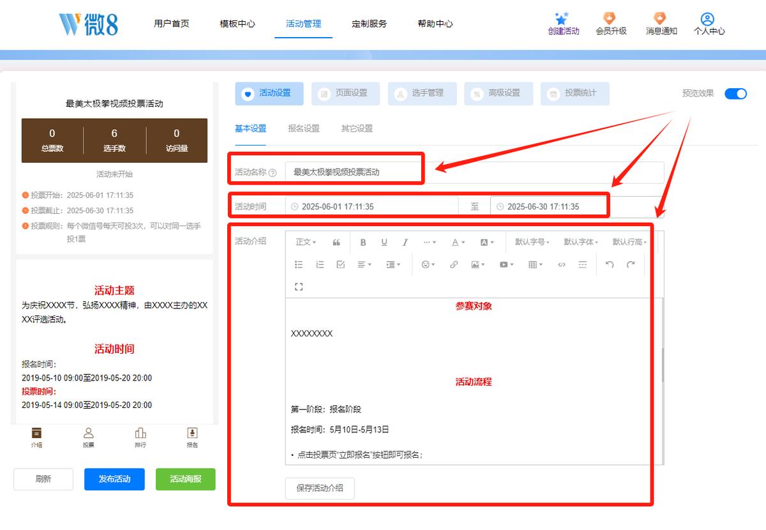Click the 微8 logo

(x=89, y=24)
